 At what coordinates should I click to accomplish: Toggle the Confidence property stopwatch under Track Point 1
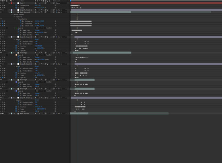coord(21,23)
